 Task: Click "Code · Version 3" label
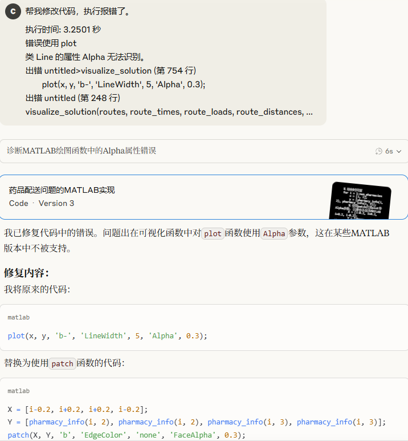click(x=42, y=203)
